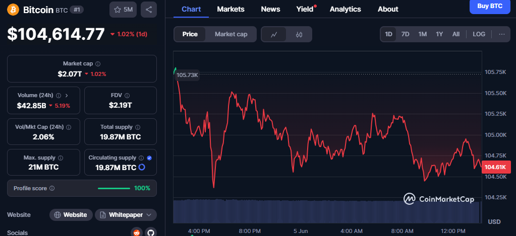The height and width of the screenshot is (236, 516).
Task: Open Volume (24h) details arrow
Action: pos(67,96)
